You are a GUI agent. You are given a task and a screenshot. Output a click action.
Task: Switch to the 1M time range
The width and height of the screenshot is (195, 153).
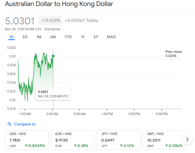click(x=39, y=37)
